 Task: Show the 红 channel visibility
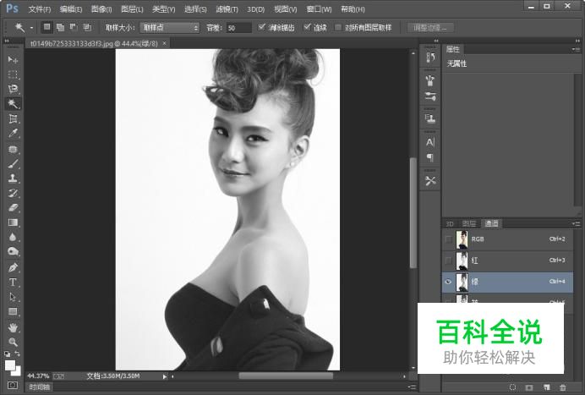tap(449, 261)
